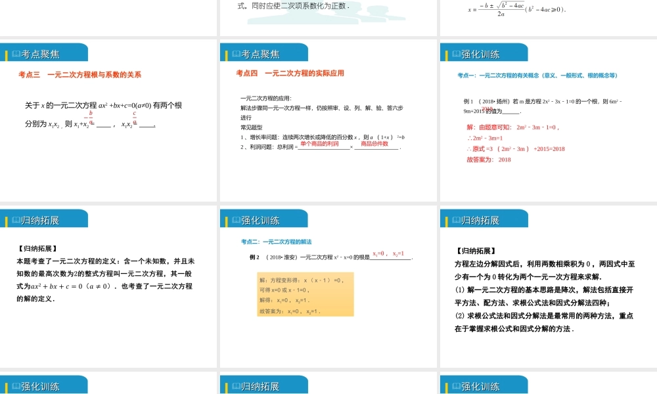
Task: Click the line 关于x的一元二次方程 有两个根
Action: click(x=103, y=106)
